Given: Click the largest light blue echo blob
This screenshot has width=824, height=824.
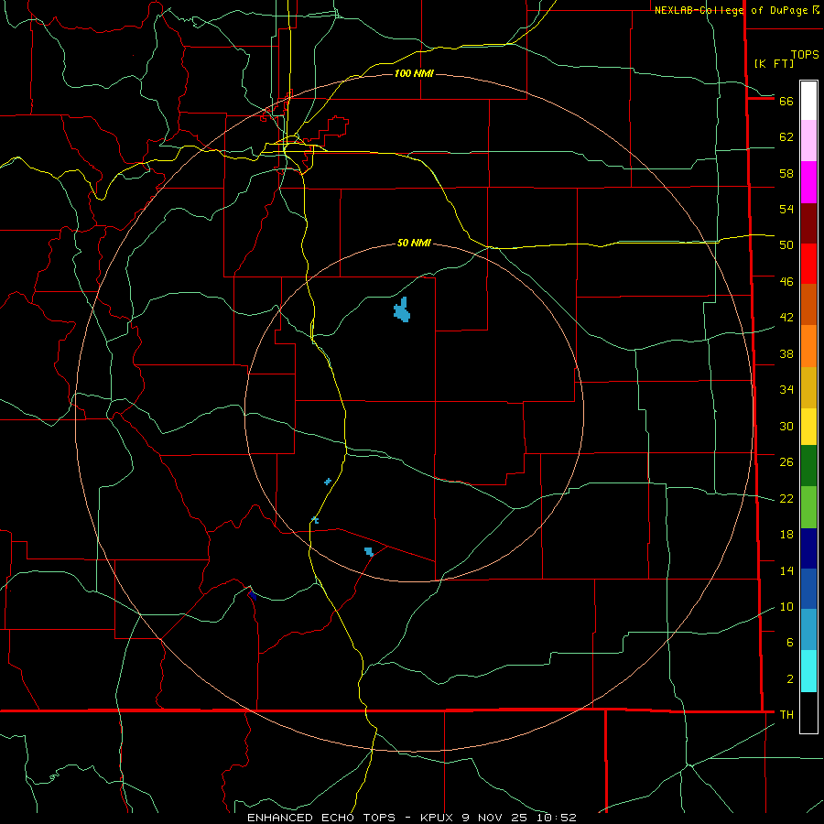Looking at the screenshot, I should (x=402, y=310).
